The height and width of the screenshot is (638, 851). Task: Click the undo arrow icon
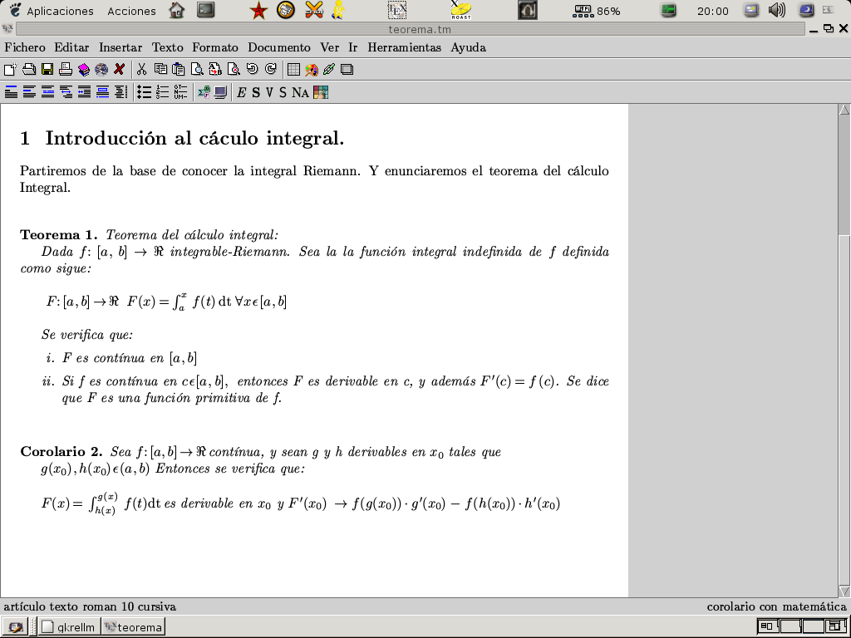tap(252, 69)
